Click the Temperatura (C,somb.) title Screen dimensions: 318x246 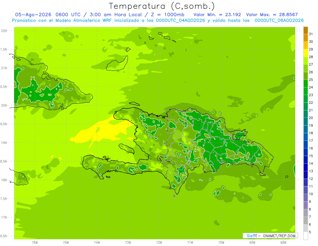tap(162, 6)
